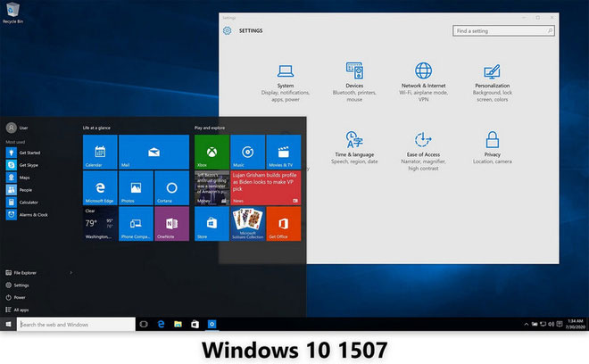
Task: Click the taskbar clock showing date
Action: (576, 324)
